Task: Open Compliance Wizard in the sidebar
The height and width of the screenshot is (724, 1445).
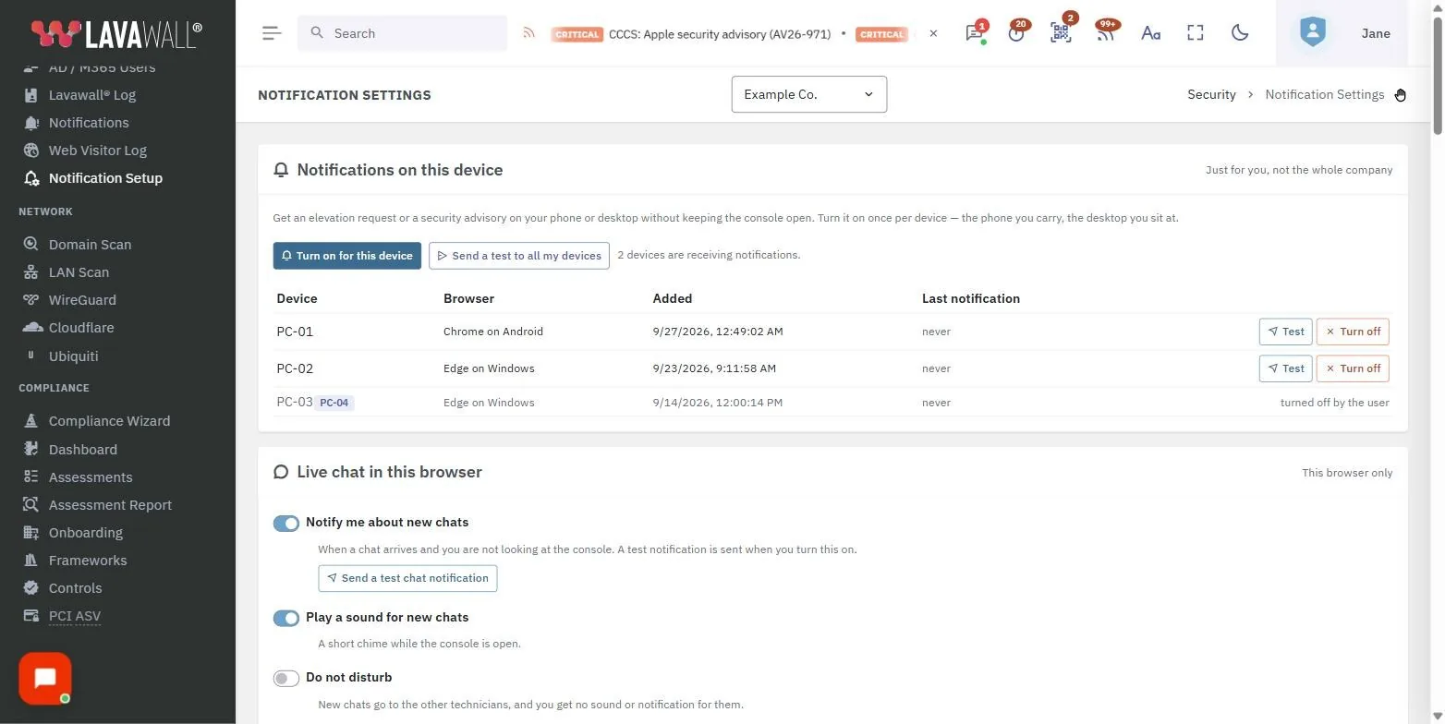Action: (x=109, y=421)
